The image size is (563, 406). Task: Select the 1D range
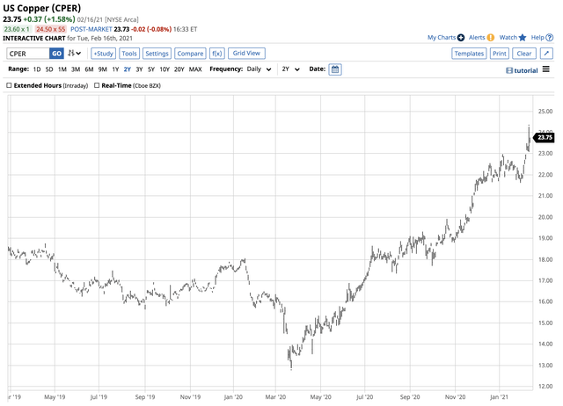coord(37,69)
